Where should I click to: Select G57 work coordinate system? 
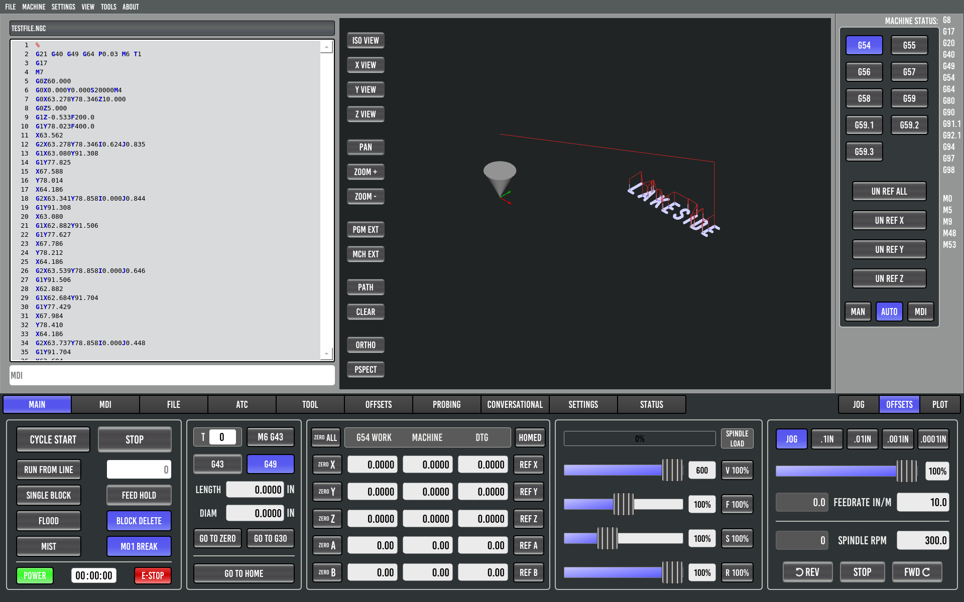tap(909, 72)
